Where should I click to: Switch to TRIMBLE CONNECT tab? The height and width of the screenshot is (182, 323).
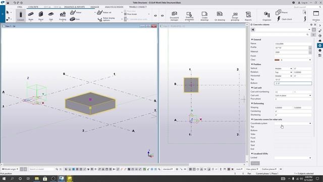point(138,7)
